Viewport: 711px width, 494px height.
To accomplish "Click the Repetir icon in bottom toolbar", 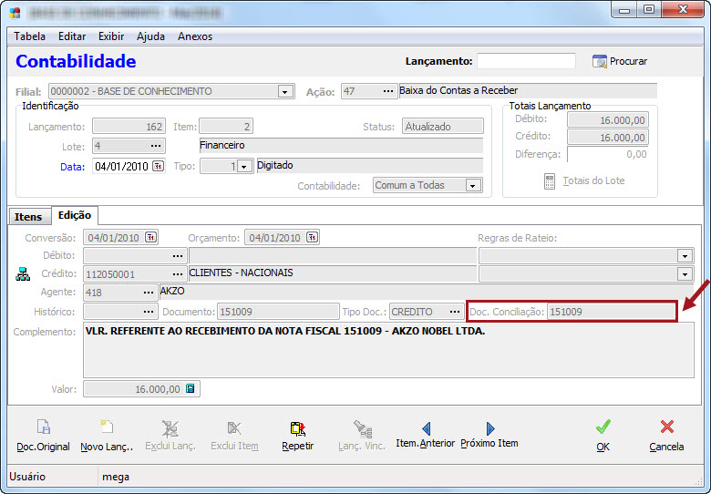I will [x=297, y=428].
